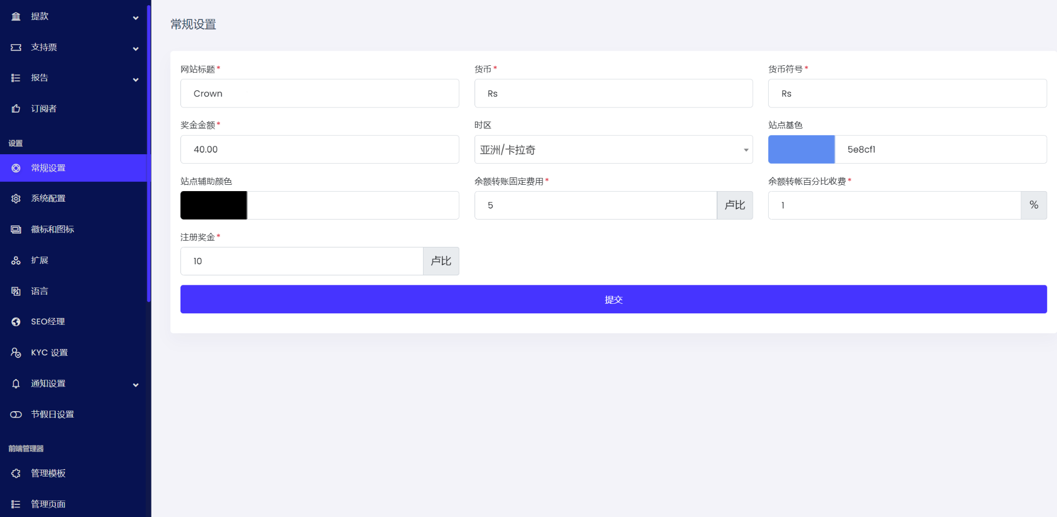
Task: Open 徽标和图标 settings page
Action: coord(73,230)
